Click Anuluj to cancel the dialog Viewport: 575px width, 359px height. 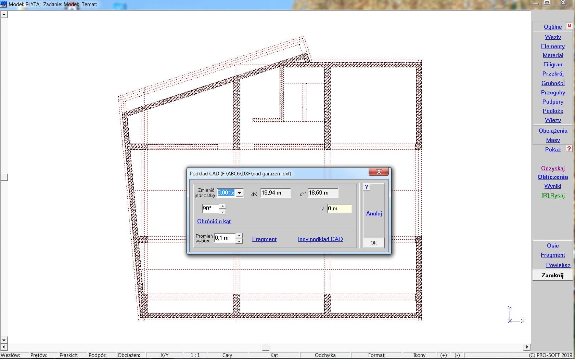(374, 213)
